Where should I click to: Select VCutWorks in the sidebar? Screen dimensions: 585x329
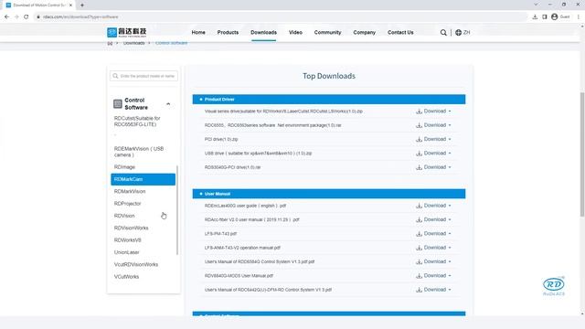click(x=126, y=277)
